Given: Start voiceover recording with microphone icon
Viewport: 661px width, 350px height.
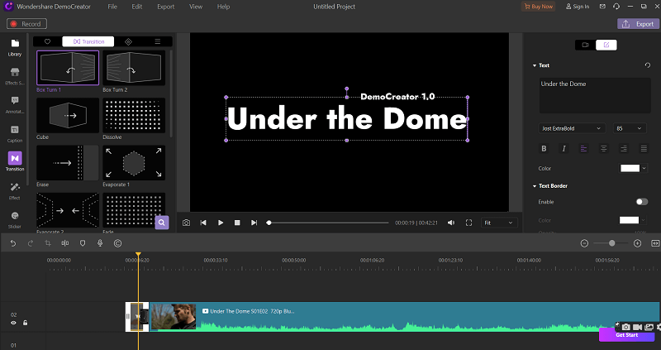Looking at the screenshot, I should click(100, 243).
